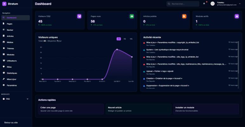Viewport: 245px width, 127px height.
Task: Go to Statistiques in the sidebar
Action: tap(16, 73)
